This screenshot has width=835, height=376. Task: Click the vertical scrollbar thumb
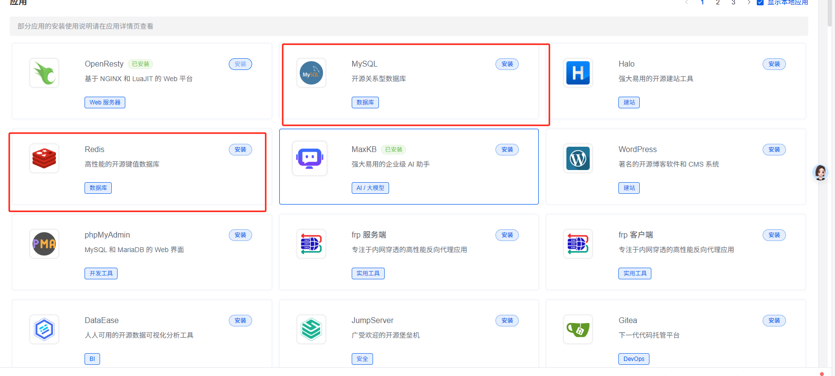tap(830, 12)
